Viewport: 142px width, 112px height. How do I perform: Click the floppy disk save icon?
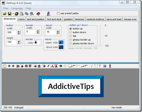10,14
